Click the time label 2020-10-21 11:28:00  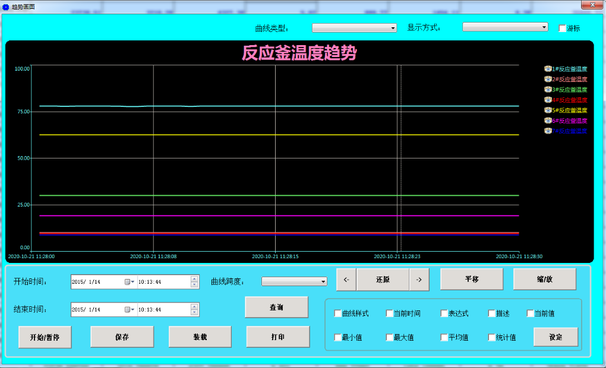tap(31, 256)
